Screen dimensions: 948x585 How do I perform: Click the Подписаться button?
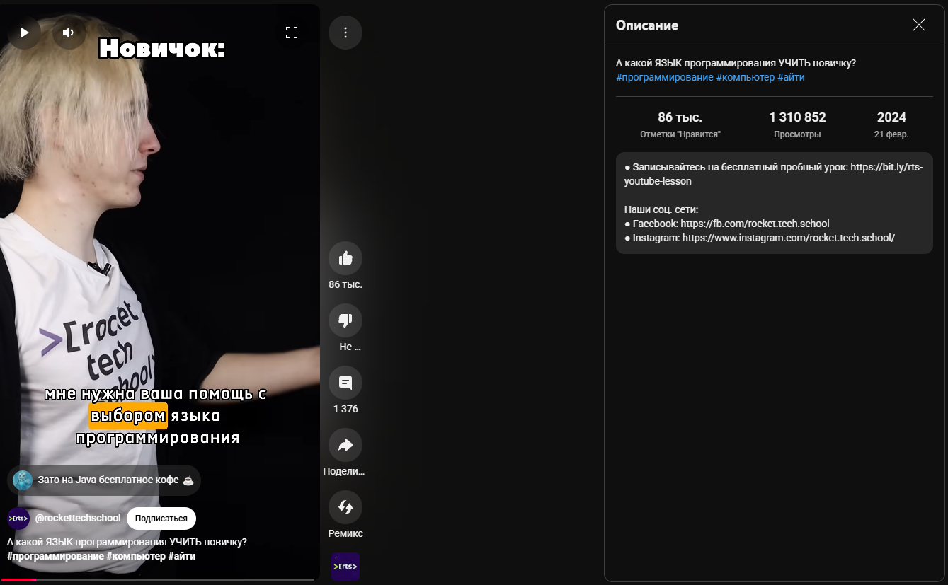(161, 519)
